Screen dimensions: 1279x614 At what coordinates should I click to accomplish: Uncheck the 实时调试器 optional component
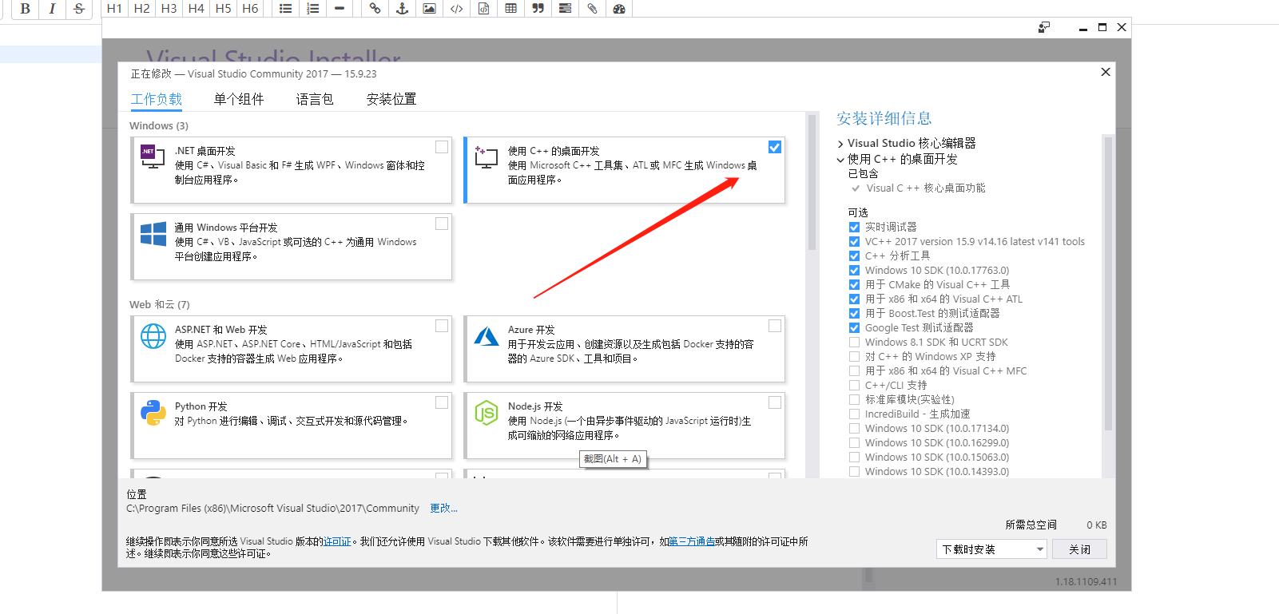coord(854,228)
